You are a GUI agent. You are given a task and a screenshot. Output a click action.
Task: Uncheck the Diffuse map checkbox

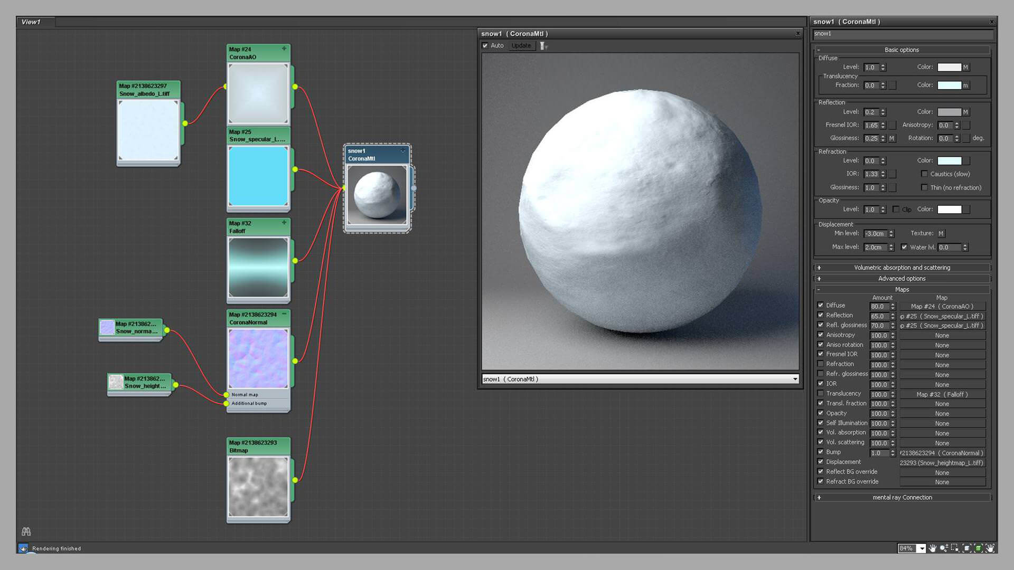tap(821, 305)
